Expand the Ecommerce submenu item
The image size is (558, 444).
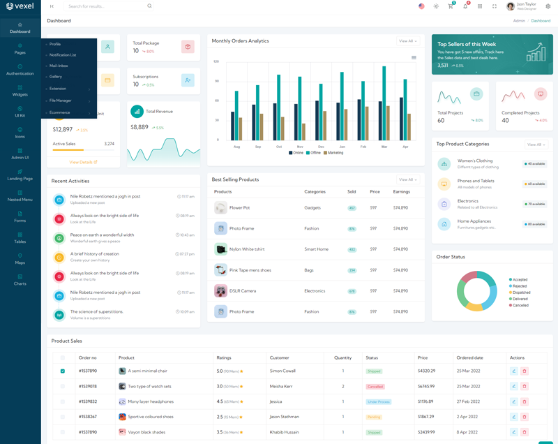pos(68,112)
